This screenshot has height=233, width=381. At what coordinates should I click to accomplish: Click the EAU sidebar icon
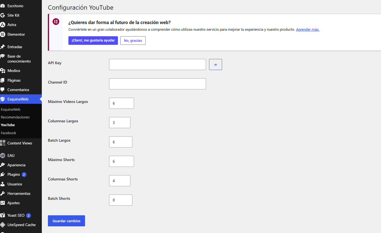click(2, 156)
